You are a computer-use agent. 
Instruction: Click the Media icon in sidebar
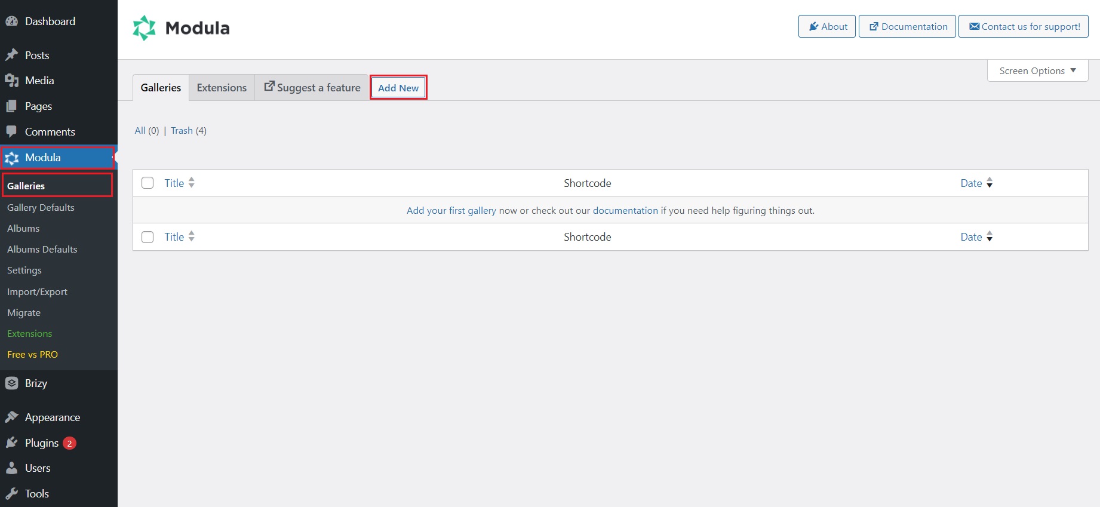click(x=11, y=81)
